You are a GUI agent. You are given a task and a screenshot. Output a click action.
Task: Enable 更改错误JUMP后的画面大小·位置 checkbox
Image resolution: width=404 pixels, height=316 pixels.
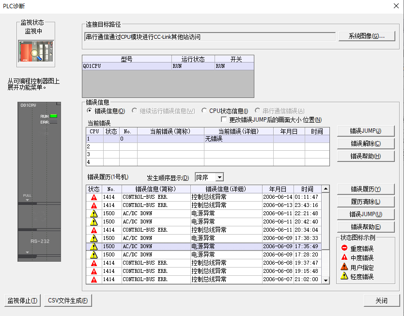click(224, 120)
